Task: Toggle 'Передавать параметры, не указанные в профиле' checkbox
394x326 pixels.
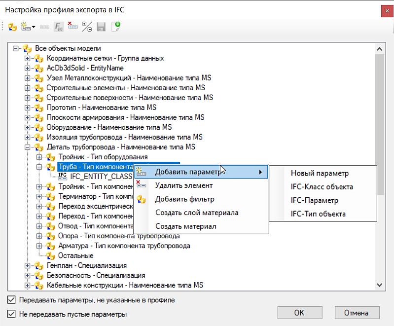Action: [11, 300]
